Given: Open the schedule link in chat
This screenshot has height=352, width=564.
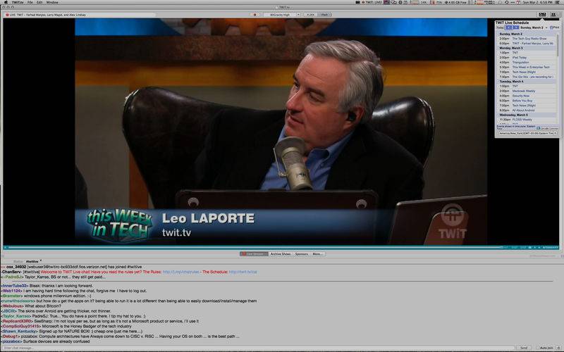Looking at the screenshot, I should pos(243,272).
